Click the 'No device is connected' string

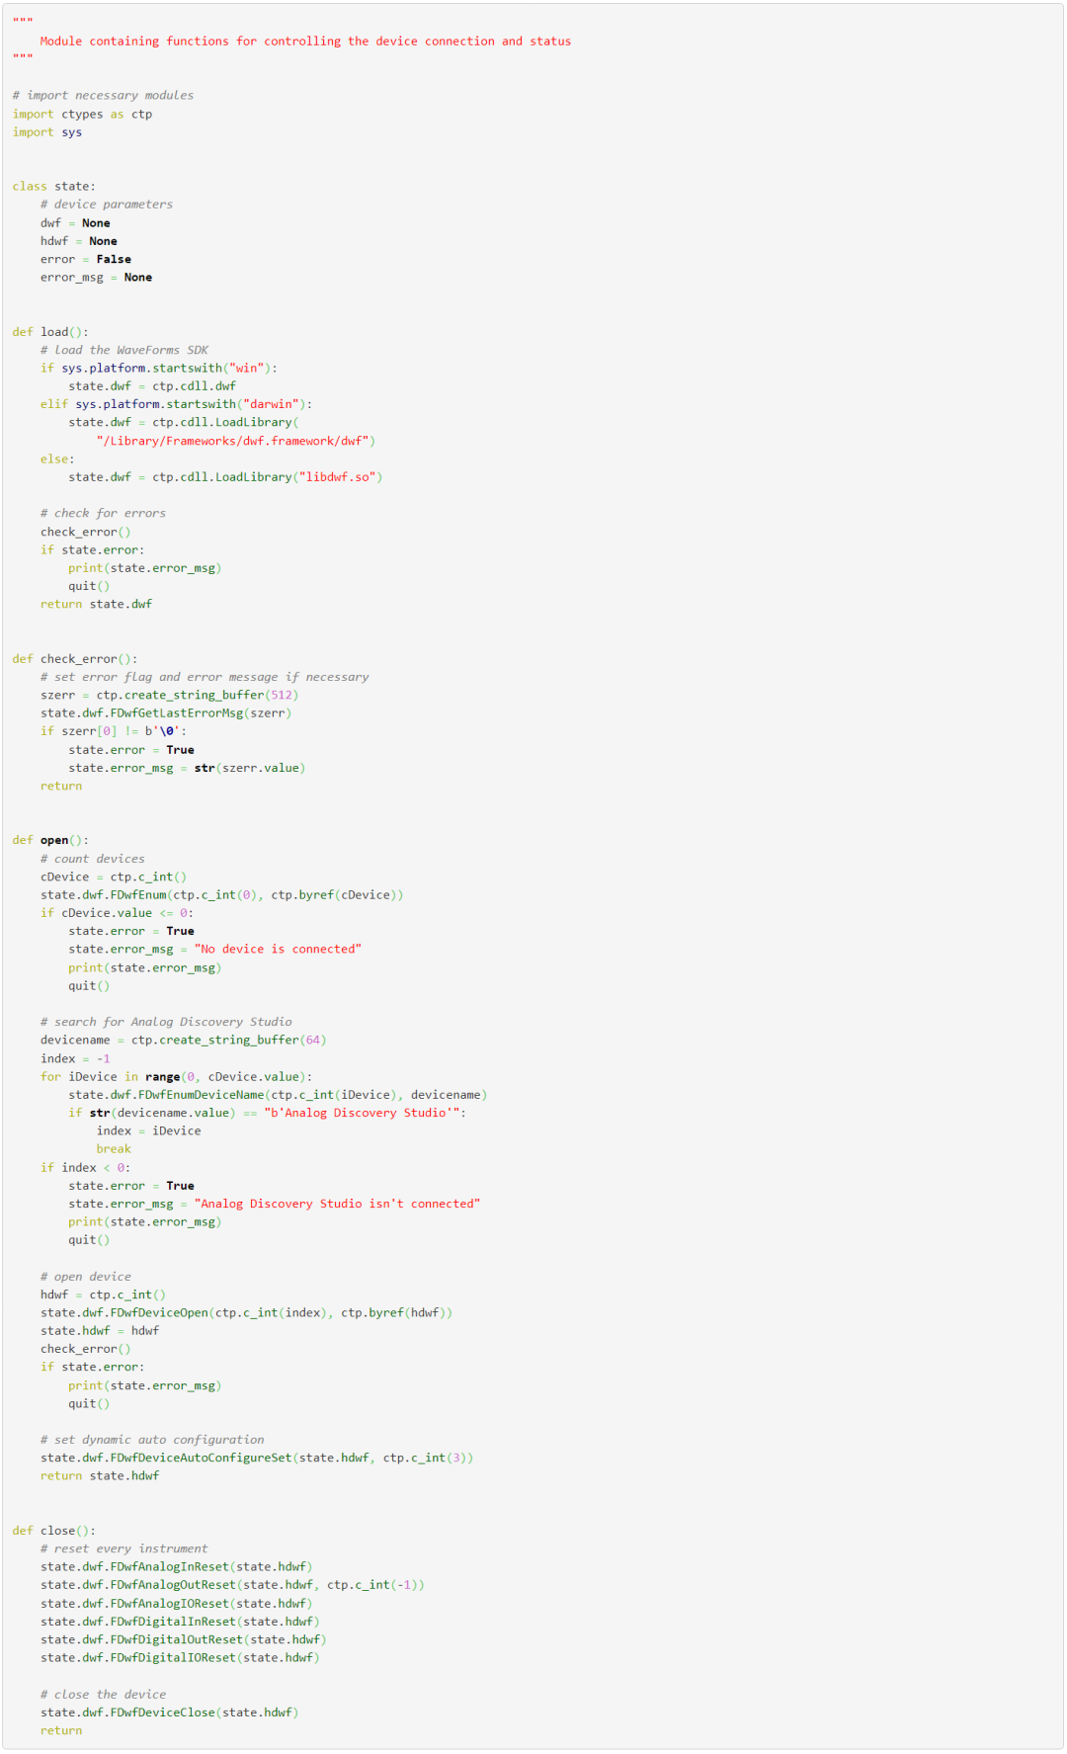278,949
